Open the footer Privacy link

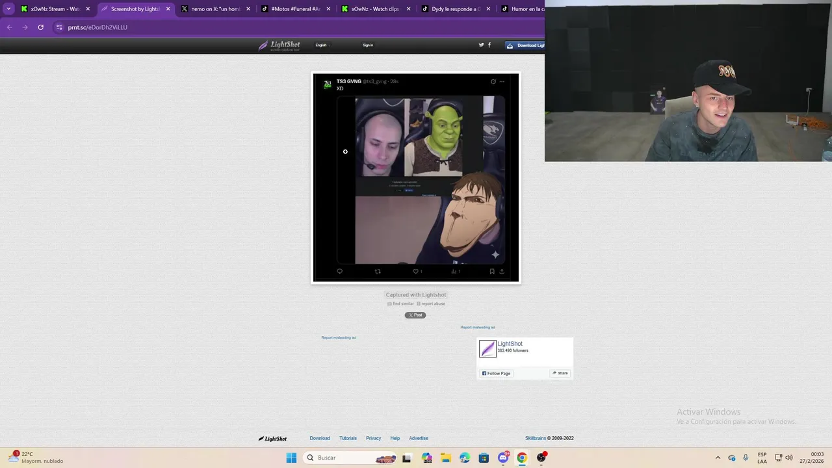pyautogui.click(x=373, y=438)
